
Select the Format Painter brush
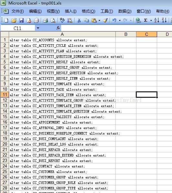click(105, 20)
